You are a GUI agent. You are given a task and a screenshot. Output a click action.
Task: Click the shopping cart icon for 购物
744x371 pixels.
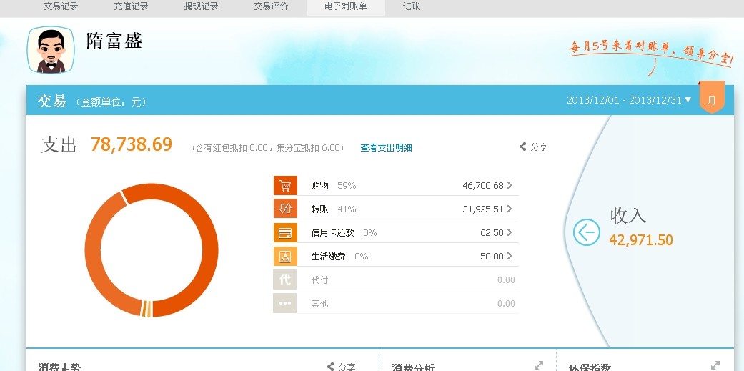[x=284, y=185]
